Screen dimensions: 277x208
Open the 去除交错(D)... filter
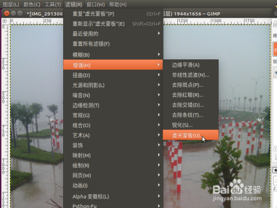191,105
